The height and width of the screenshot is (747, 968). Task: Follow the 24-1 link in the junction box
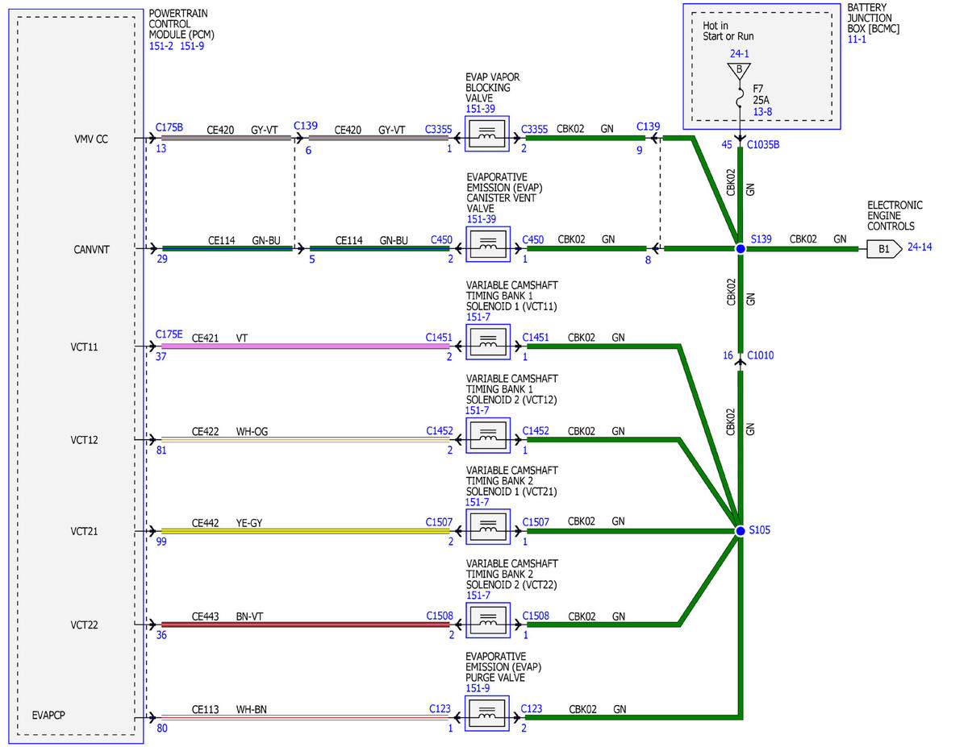739,55
